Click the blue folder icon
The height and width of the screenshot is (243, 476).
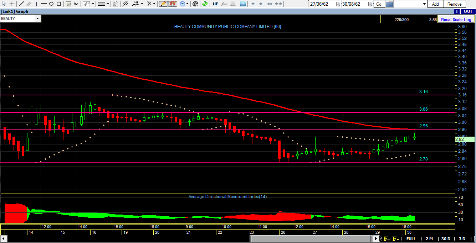pyautogui.click(x=389, y=4)
